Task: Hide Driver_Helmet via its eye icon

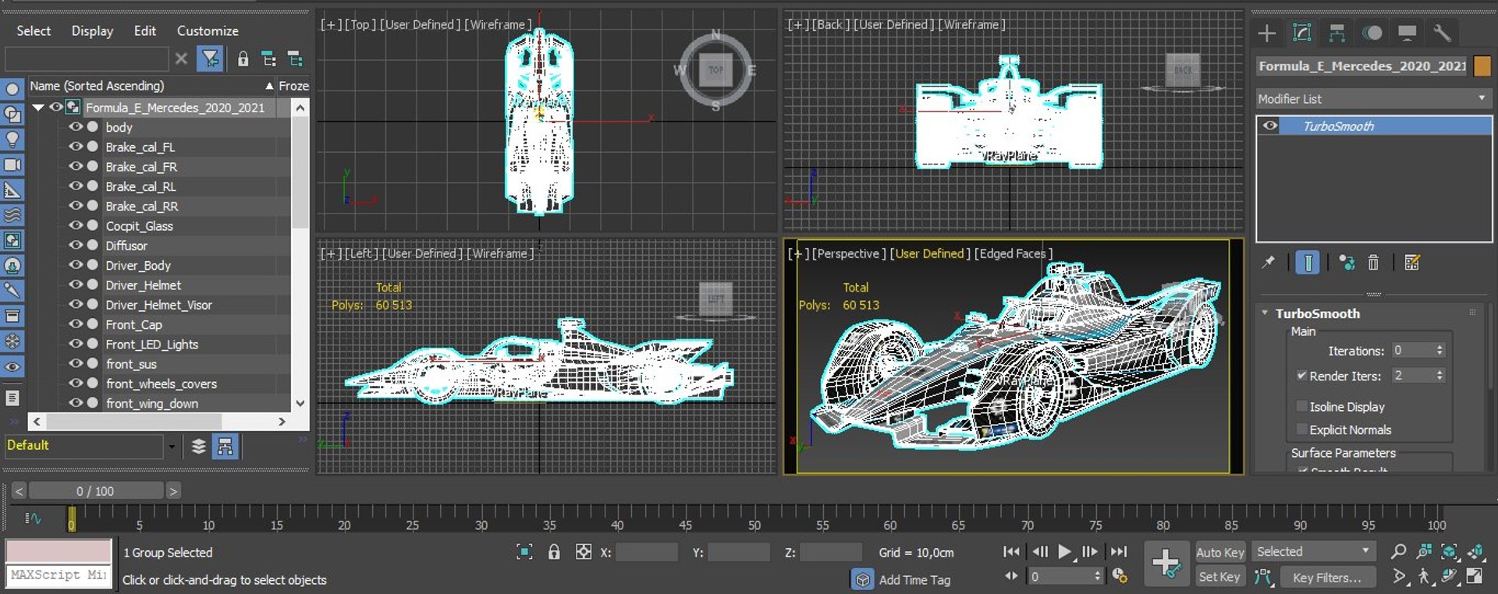Action: tap(76, 285)
